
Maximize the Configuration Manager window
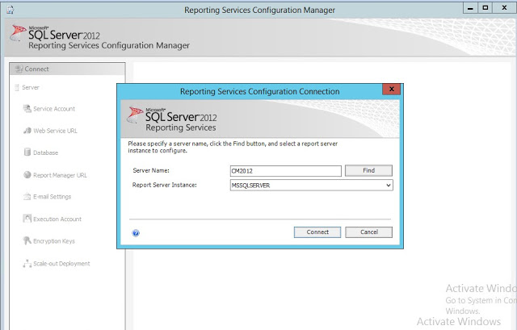485,7
